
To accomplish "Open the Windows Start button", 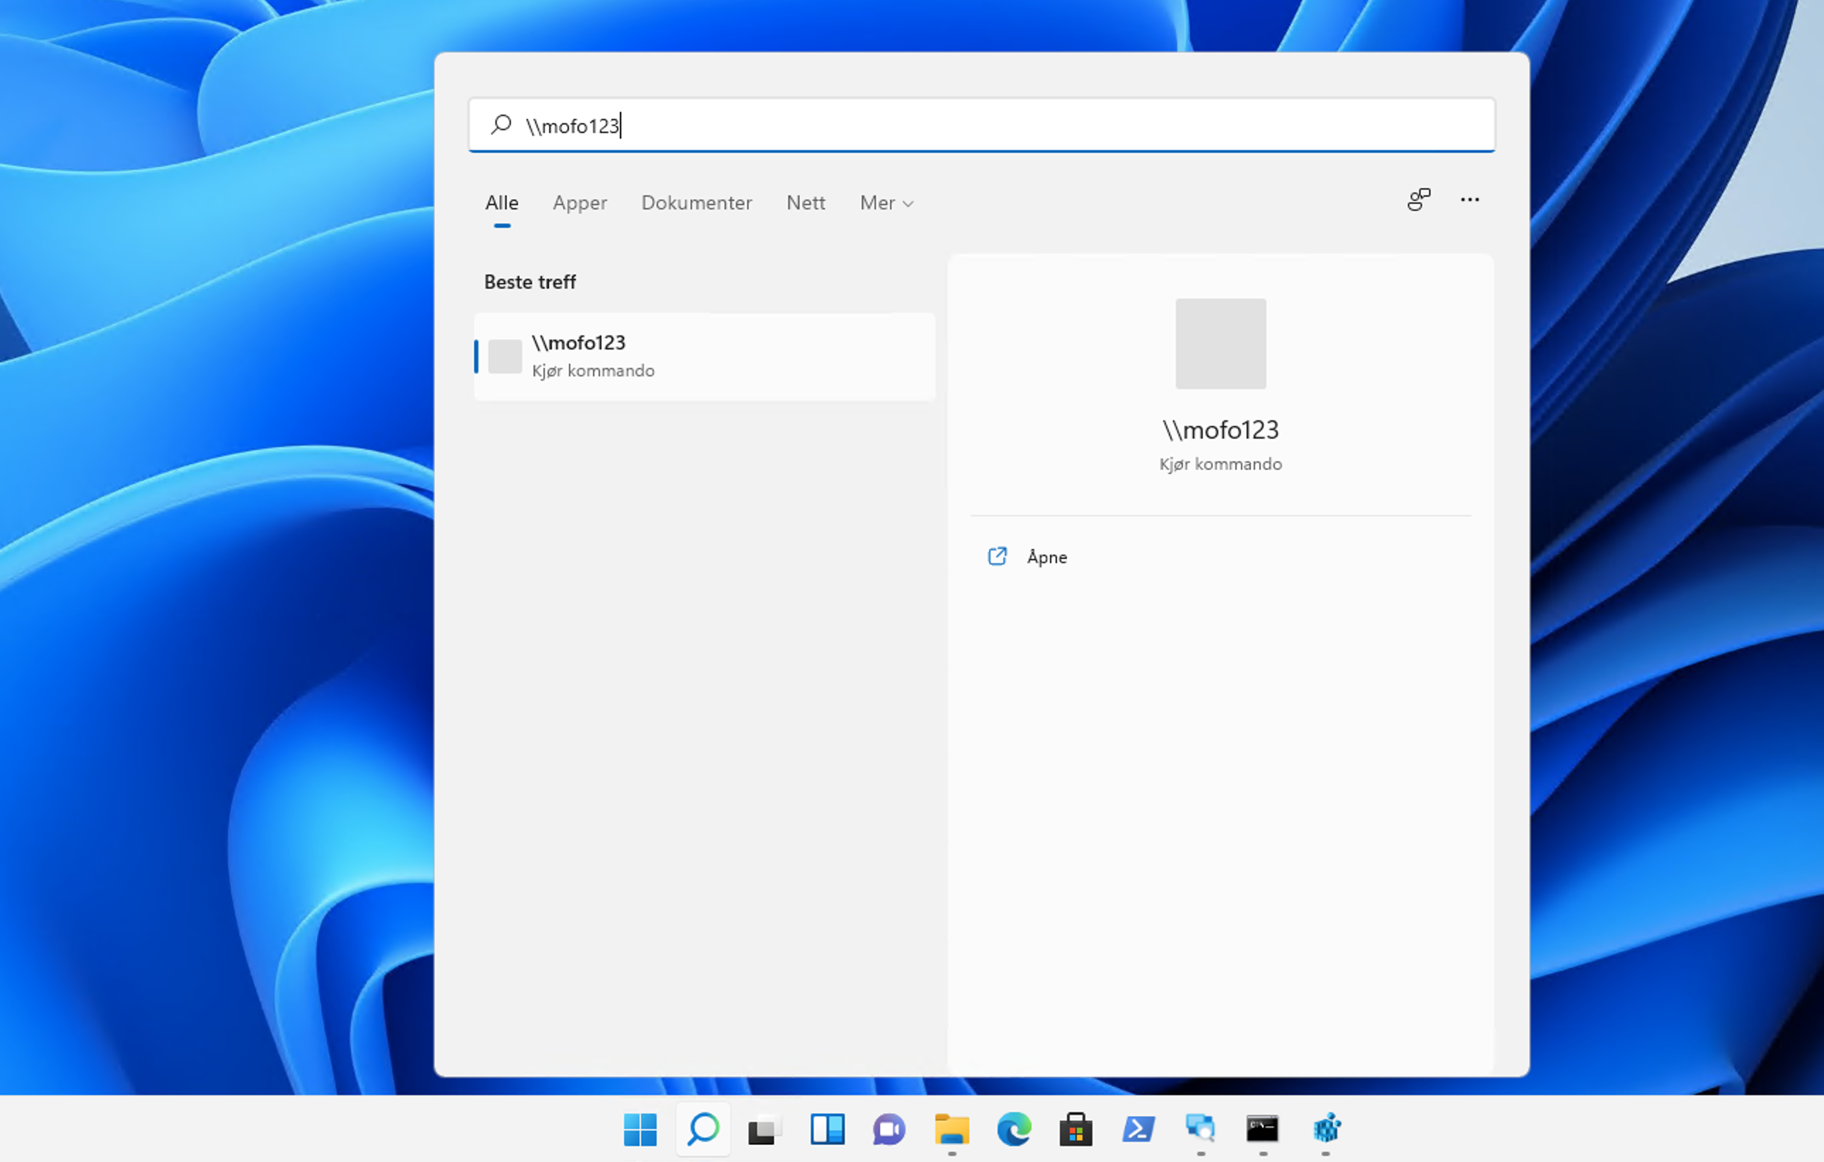I will coord(640,1129).
